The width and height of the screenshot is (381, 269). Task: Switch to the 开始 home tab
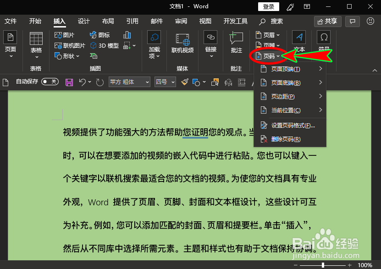coord(35,22)
